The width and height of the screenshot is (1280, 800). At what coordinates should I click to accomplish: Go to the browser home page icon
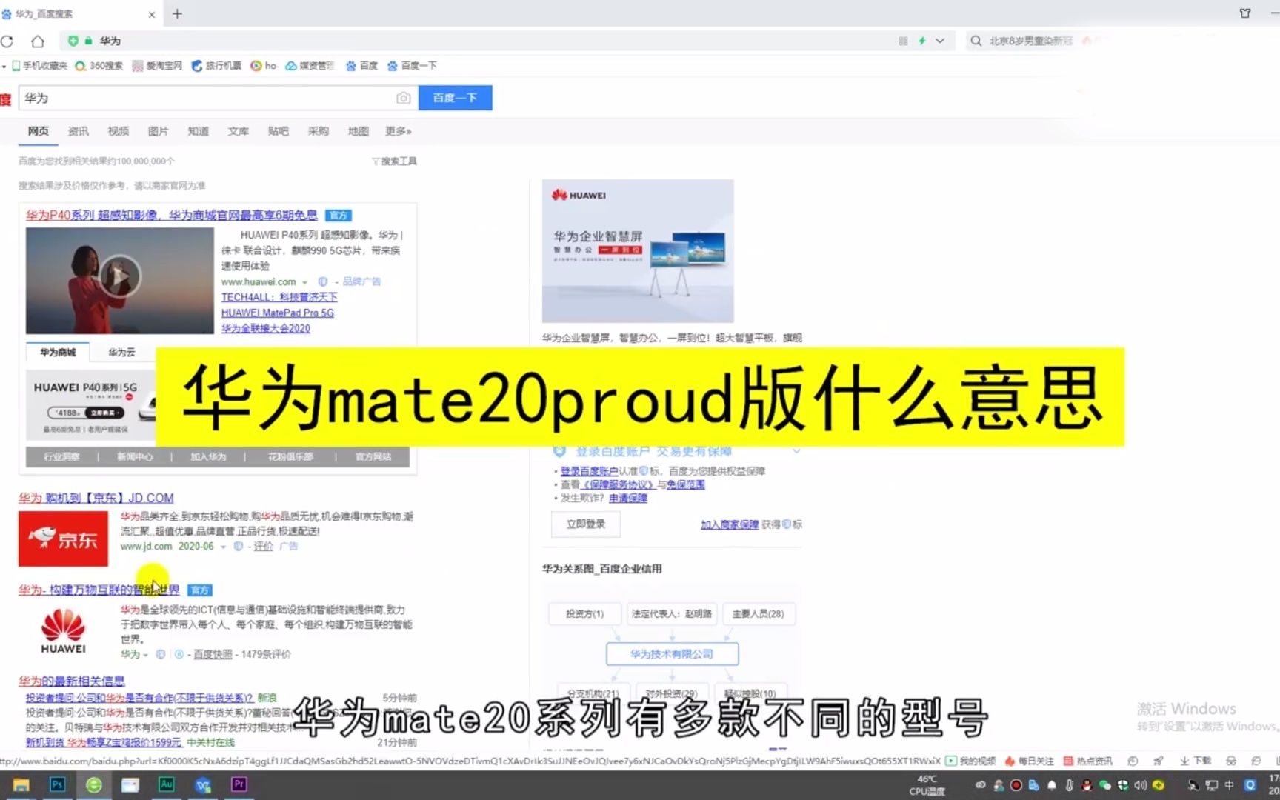point(38,41)
